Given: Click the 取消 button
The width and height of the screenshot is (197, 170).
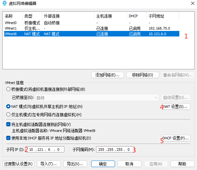Looking at the screenshot, I should click(x=129, y=164).
